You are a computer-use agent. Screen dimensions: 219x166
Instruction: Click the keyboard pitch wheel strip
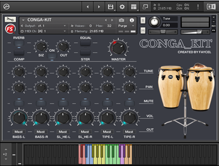pos(14,154)
